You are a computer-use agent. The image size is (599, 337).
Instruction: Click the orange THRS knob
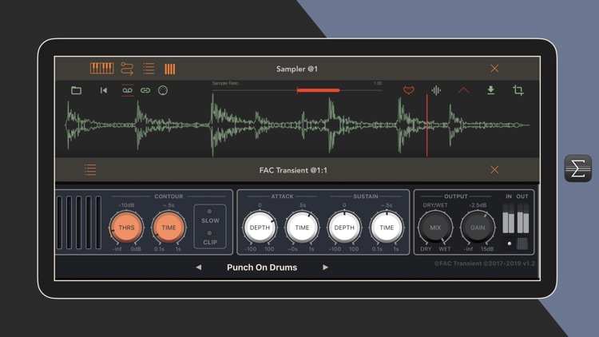(126, 228)
